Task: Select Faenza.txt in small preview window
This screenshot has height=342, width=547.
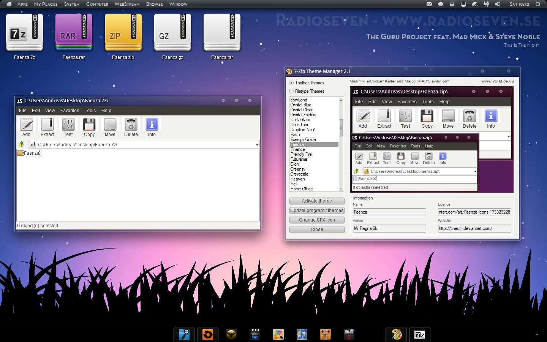Action: pyautogui.click(x=365, y=179)
